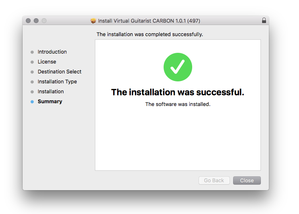This screenshot has height=214, width=299.
Task: Click the "The software was installed." text
Action: coord(177,104)
